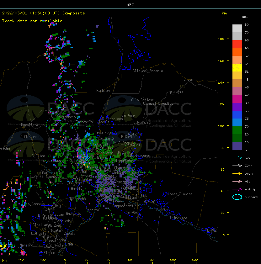
Task: Click the cyan 'current' ellipse legend symbol
Action: click(x=237, y=197)
